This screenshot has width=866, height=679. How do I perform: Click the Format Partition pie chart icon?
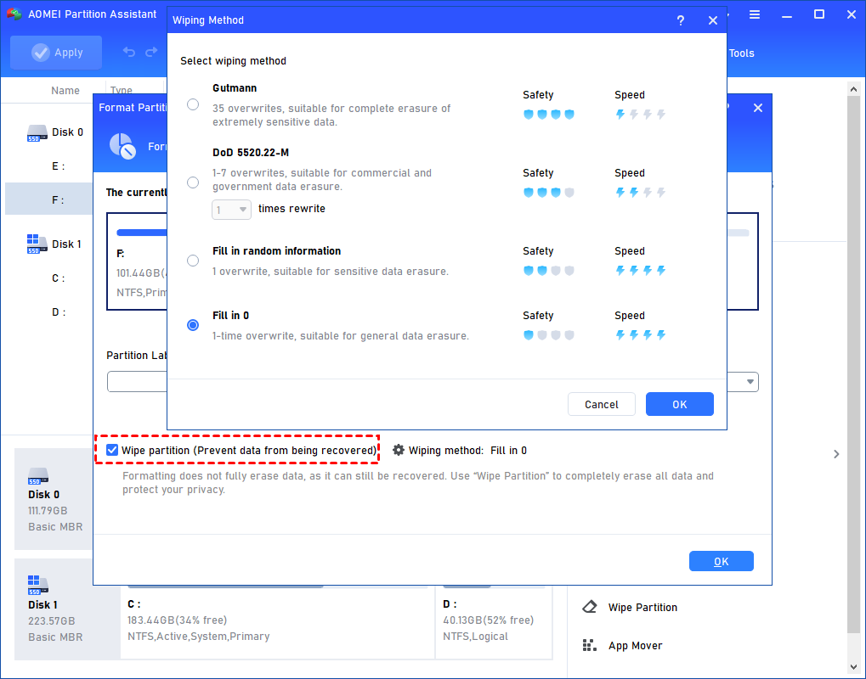pyautogui.click(x=122, y=146)
